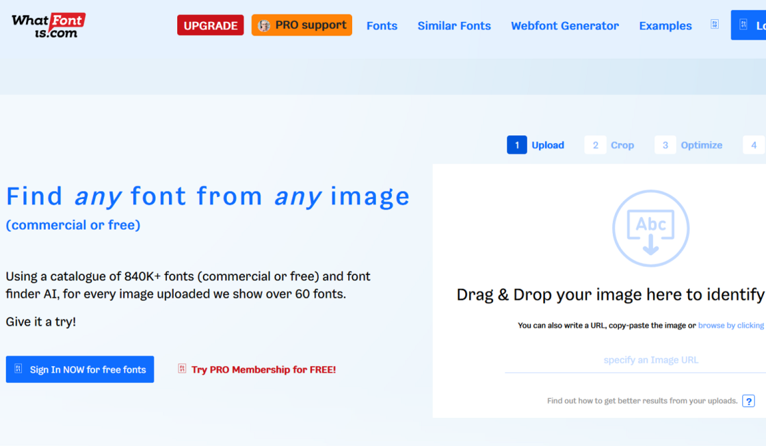Viewport: 766px width, 446px height.
Task: Click the avatar icon in PRO support
Action: pos(264,25)
